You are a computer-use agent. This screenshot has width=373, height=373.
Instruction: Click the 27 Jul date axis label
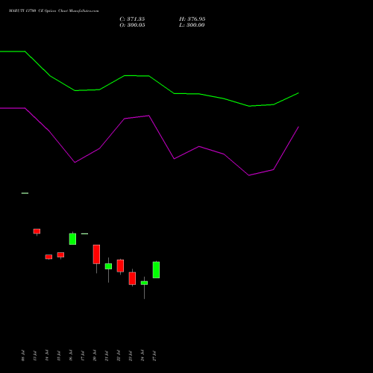click(x=154, y=356)
